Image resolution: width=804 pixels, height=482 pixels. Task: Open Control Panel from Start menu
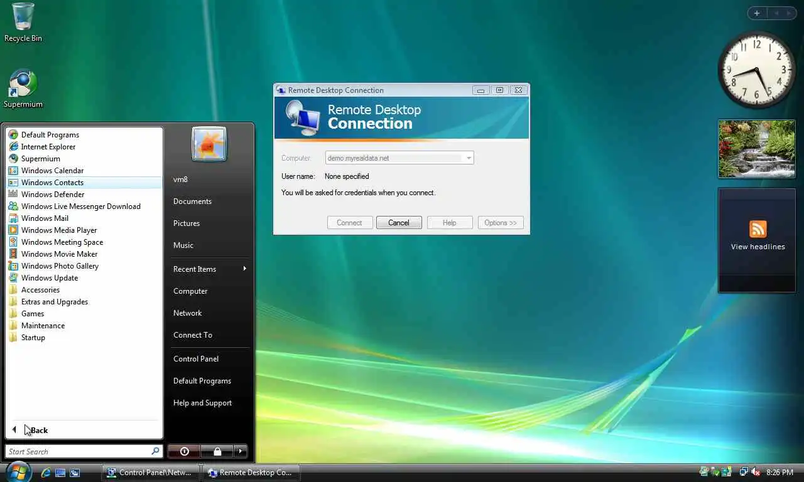(x=209, y=359)
